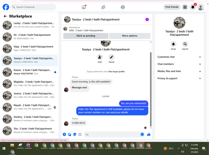This screenshot has width=209, height=155.
Task: Expand the Chat members section
Action: [x=179, y=64]
